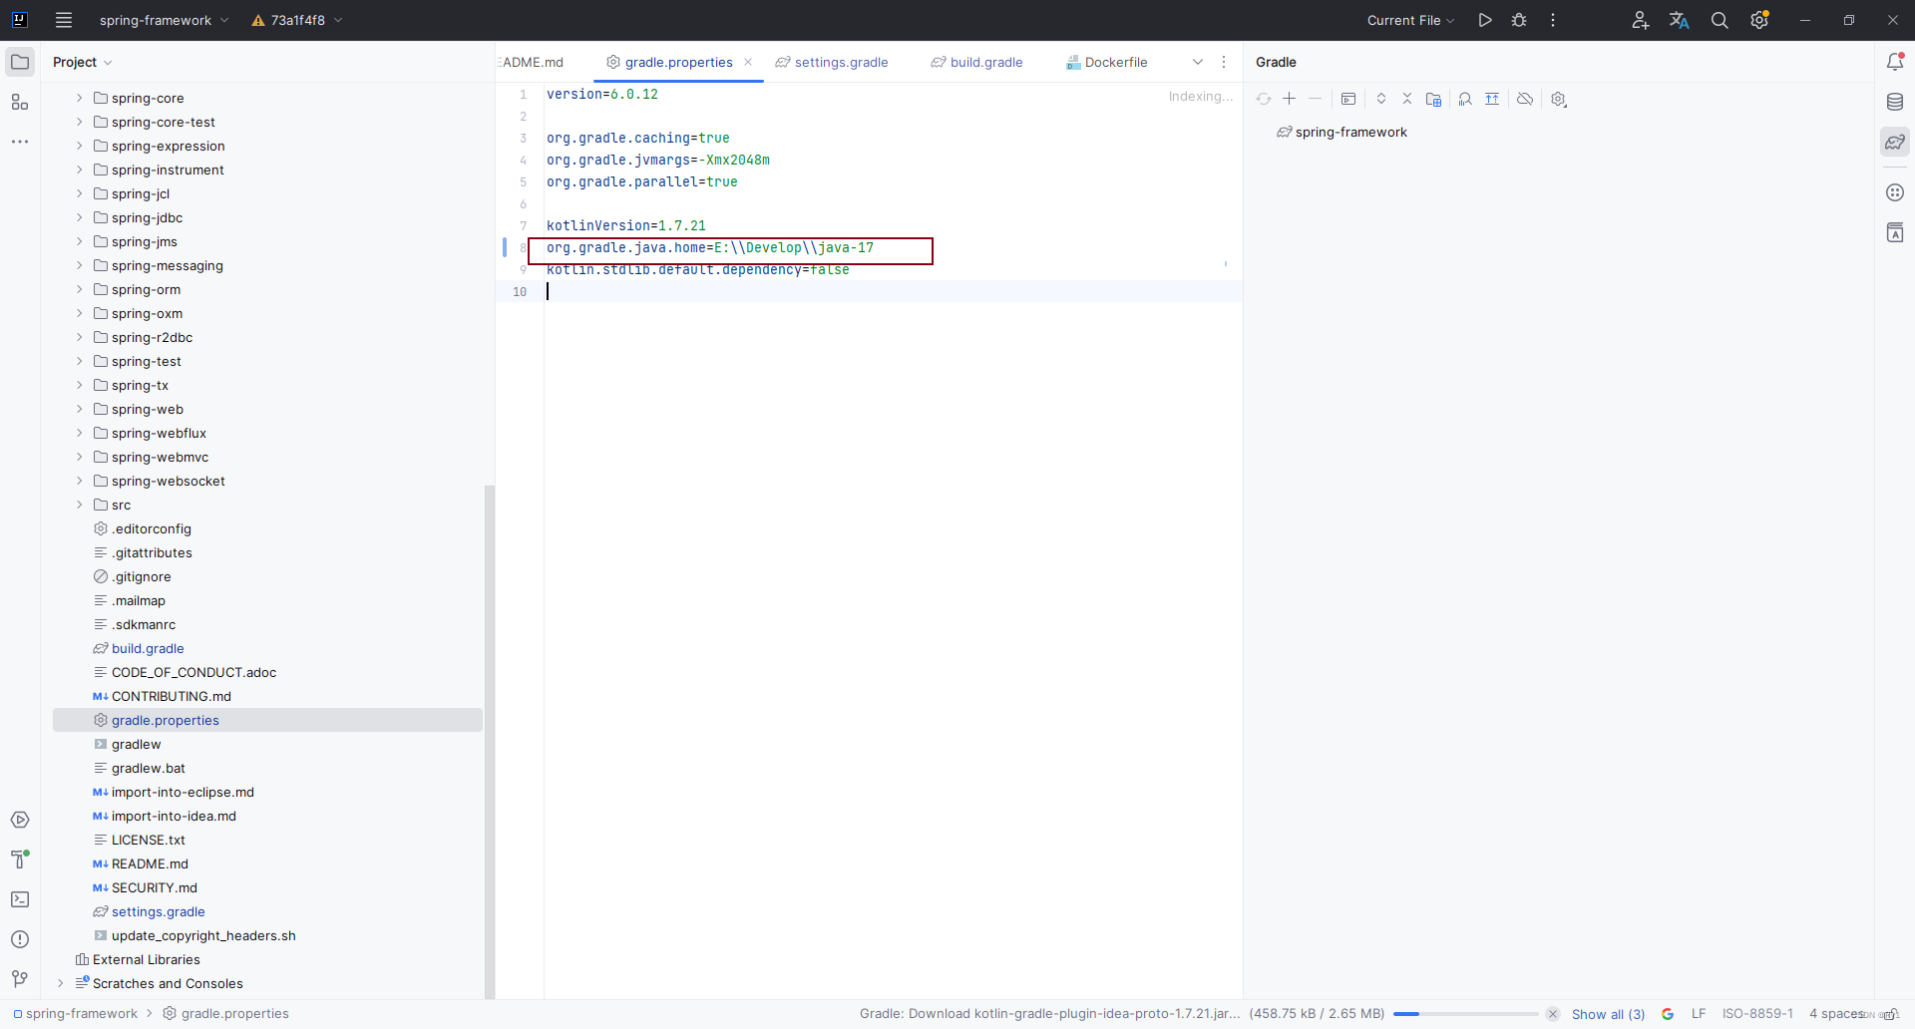Screen dimensions: 1915x1029
Task: Click Link Gradle Project plus icon
Action: [x=1289, y=99]
